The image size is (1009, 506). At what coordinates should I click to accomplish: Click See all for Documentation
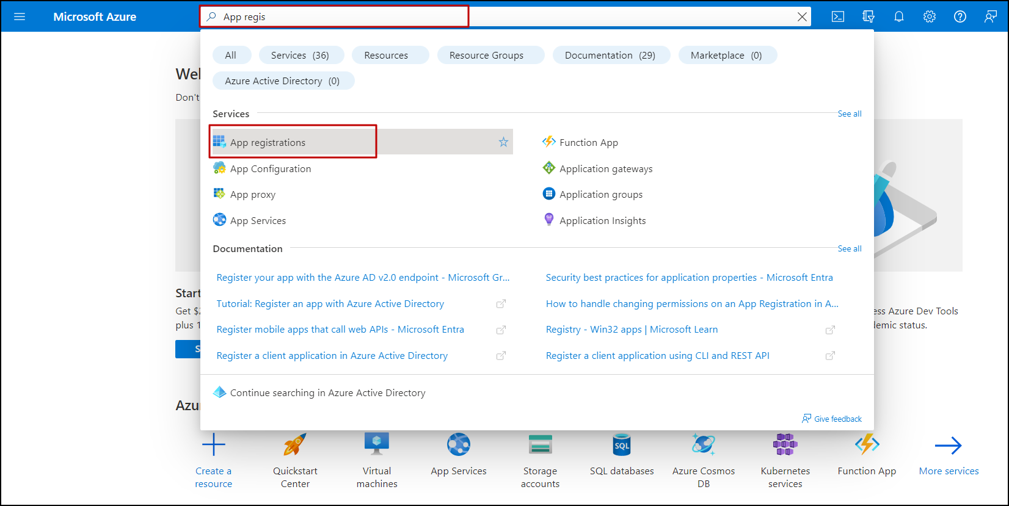point(850,248)
